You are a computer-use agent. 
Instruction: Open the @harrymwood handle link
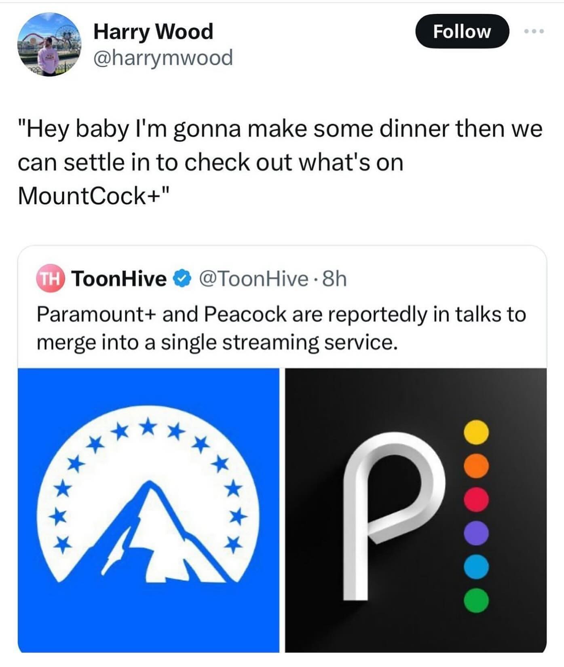coord(163,57)
